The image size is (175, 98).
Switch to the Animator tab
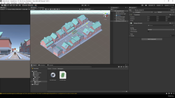[41, 7]
